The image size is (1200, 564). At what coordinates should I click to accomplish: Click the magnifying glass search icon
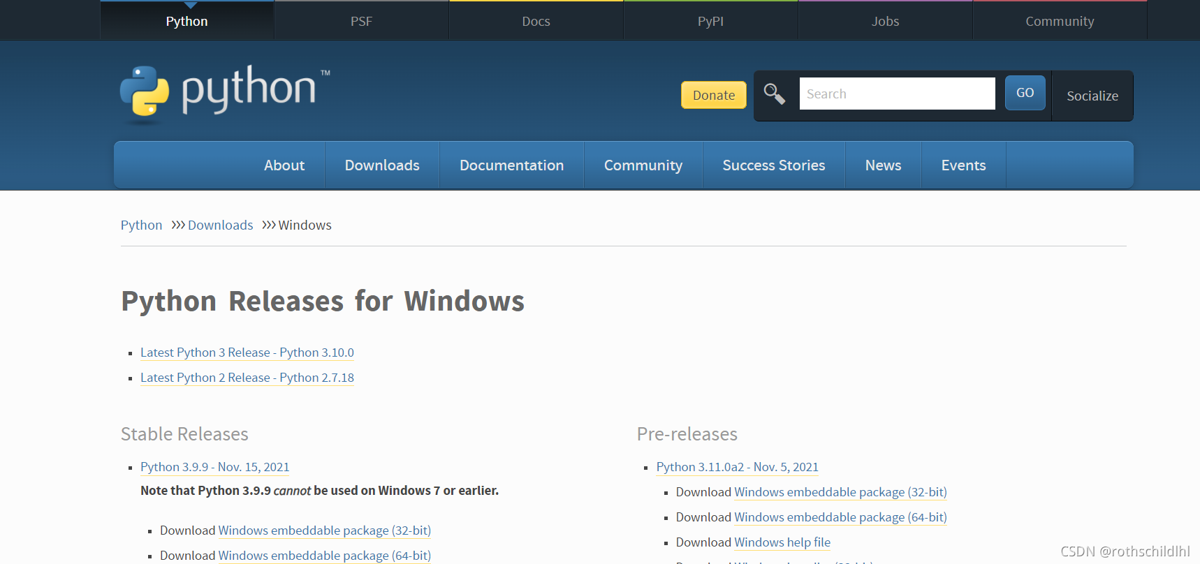click(x=774, y=94)
